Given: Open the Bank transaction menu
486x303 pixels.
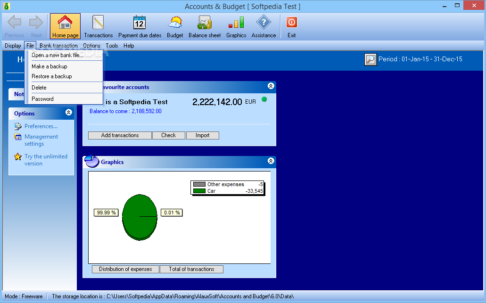Looking at the screenshot, I should point(58,46).
